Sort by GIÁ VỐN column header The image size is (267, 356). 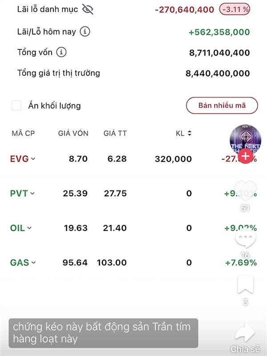click(x=73, y=133)
